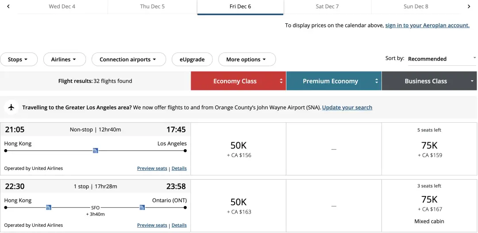Viewport: 478px width, 233px height.
Task: Click Update your search link
Action: [x=347, y=108]
